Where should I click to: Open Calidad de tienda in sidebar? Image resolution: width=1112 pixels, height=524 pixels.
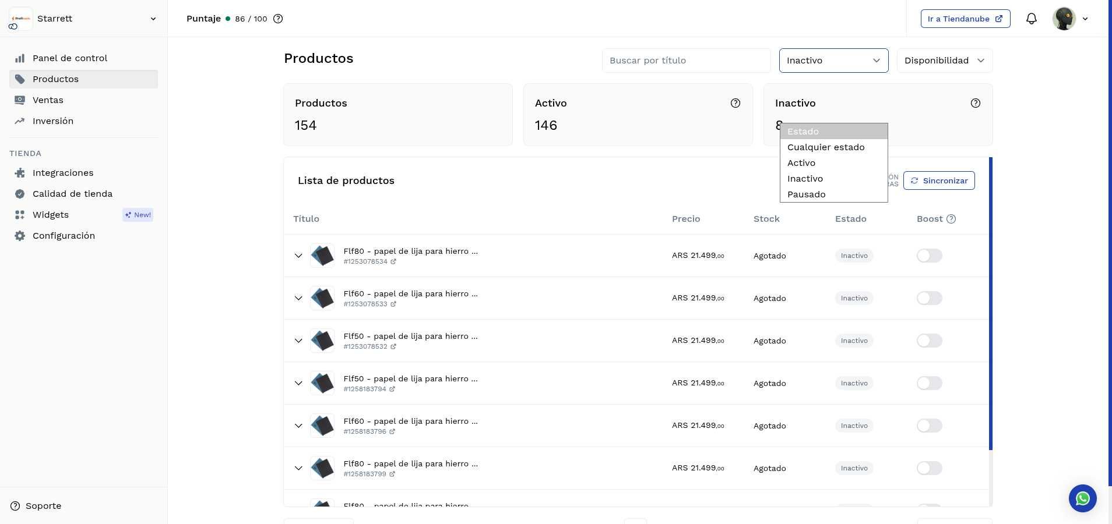72,194
